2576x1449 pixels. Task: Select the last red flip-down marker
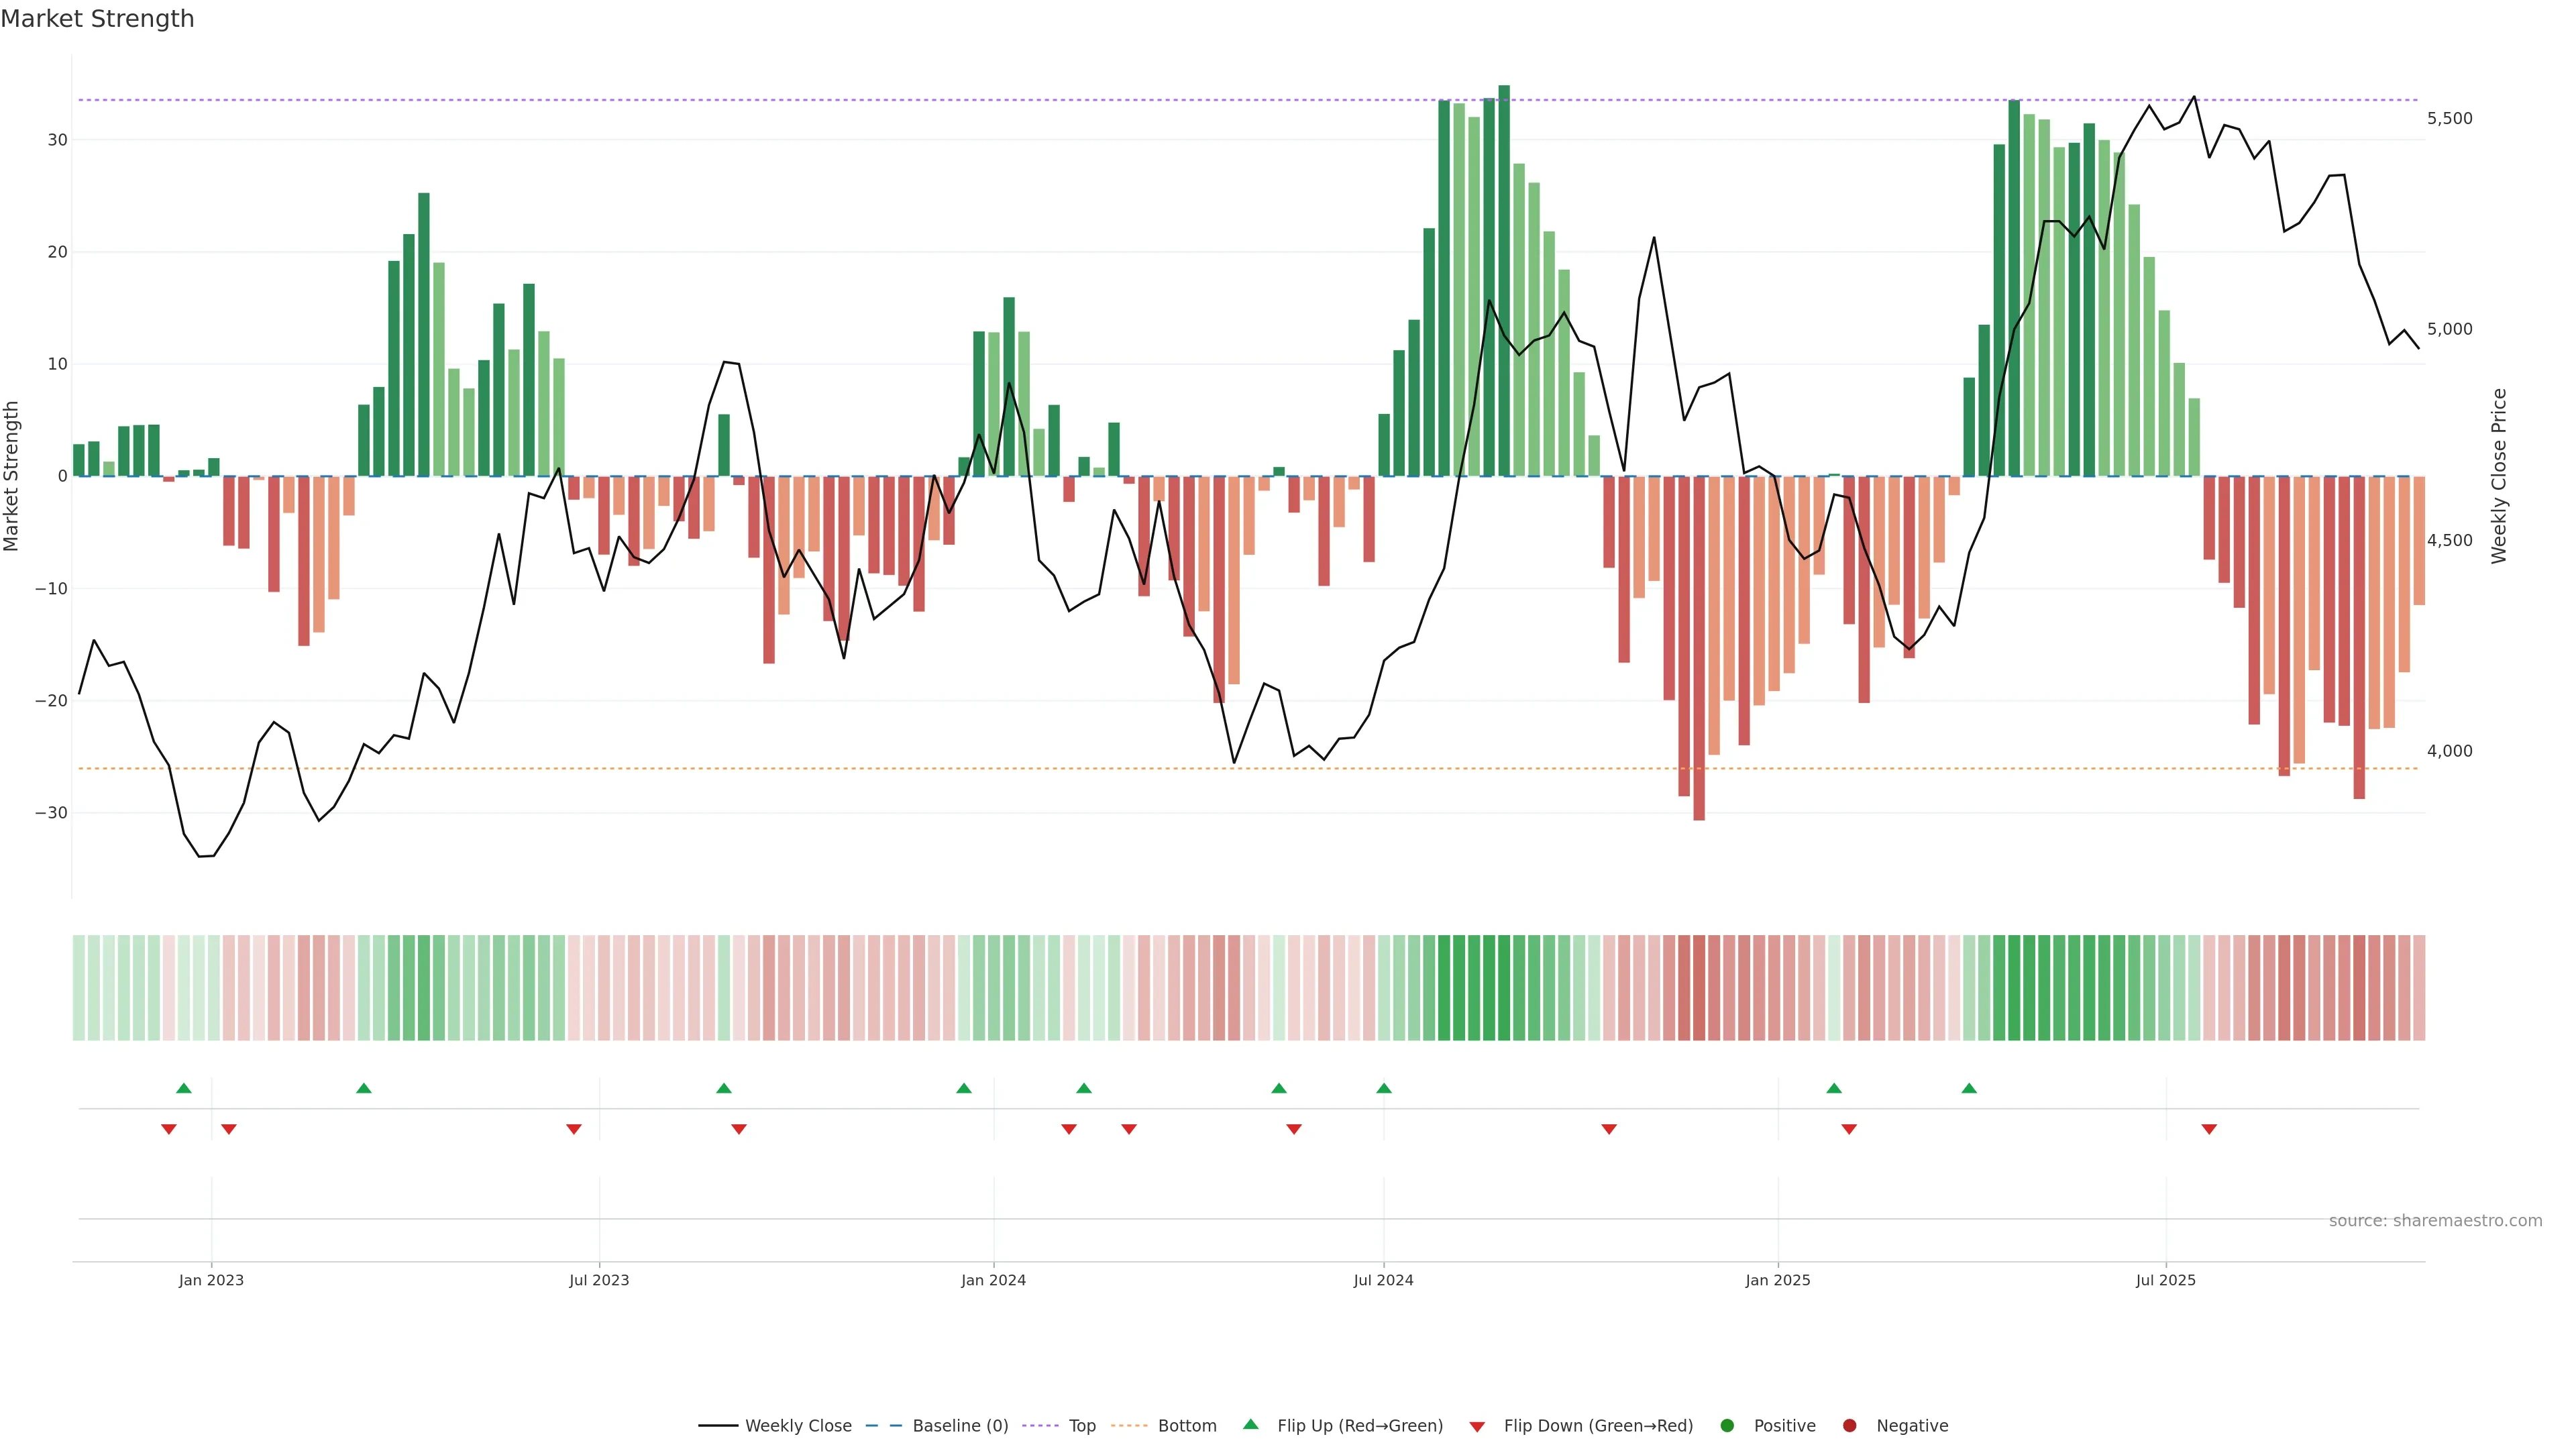click(2209, 1129)
